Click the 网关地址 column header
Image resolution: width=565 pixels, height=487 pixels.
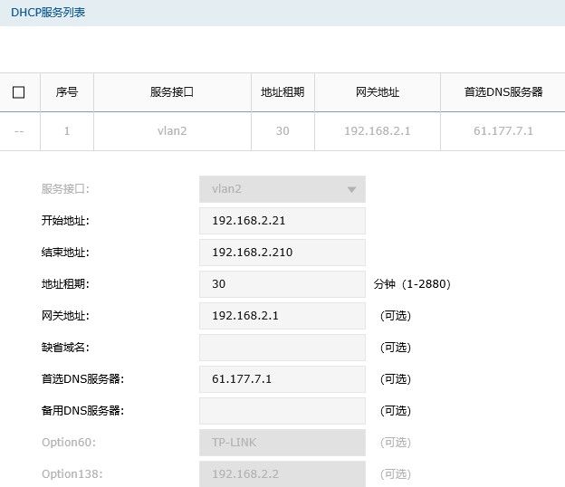(x=378, y=92)
